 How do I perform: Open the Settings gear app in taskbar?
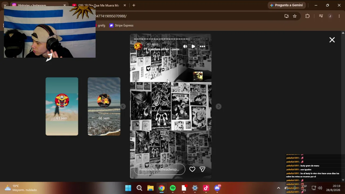click(x=195, y=188)
